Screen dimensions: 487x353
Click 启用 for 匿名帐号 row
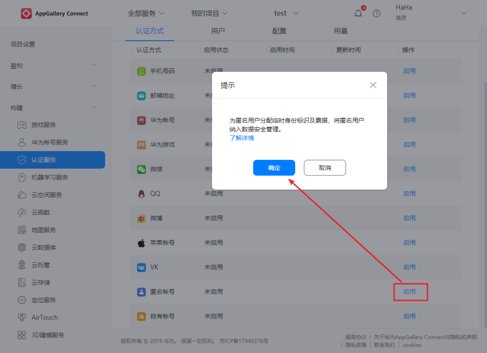409,292
